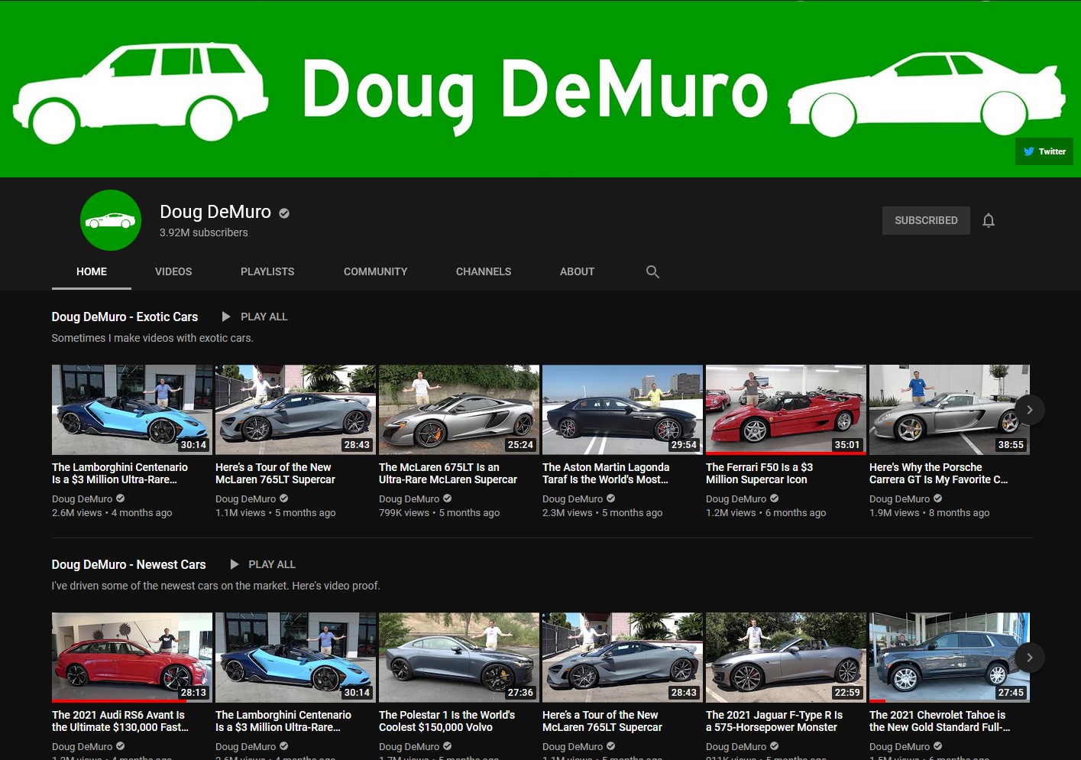Click '2.3M views • 5 months ago' under Lagonda Taraf
The width and height of the screenshot is (1081, 760).
[602, 513]
